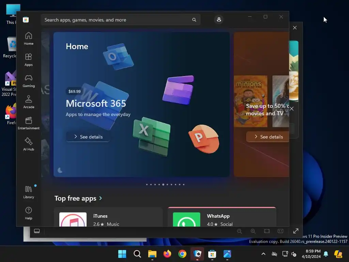Click actual size 1:1 icon

click(x=280, y=231)
